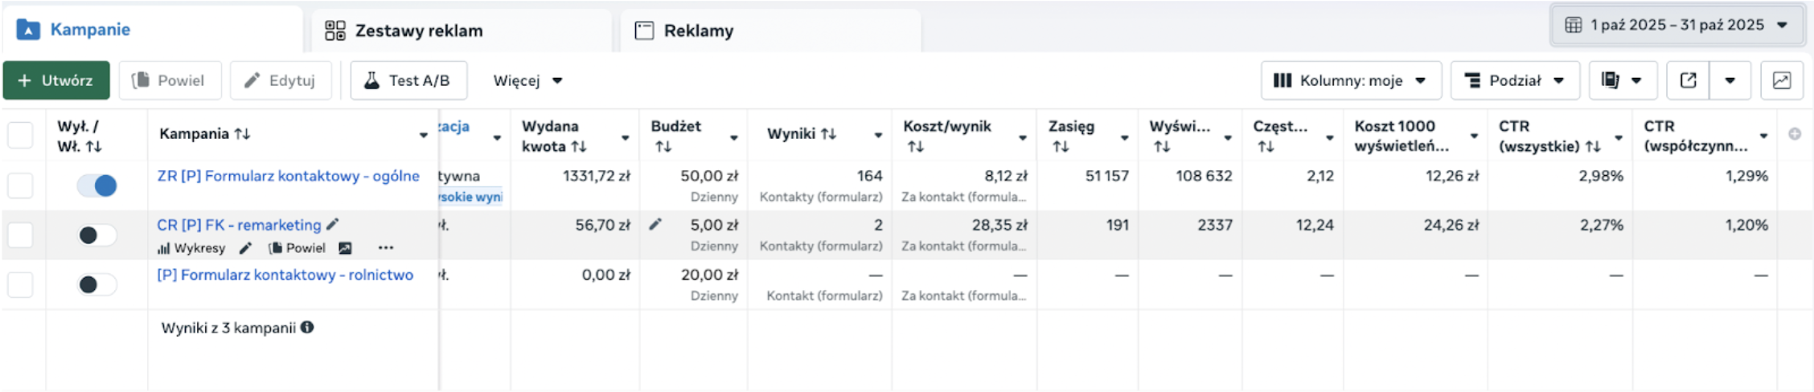Open the Podział breakdown dropdown
Screen dimensions: 1814x392
[1514, 80]
